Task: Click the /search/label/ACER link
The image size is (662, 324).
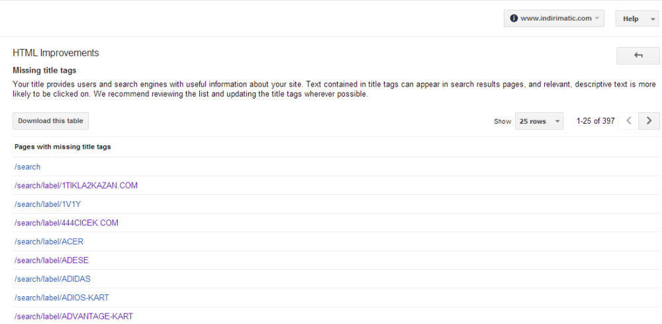Action: (49, 241)
